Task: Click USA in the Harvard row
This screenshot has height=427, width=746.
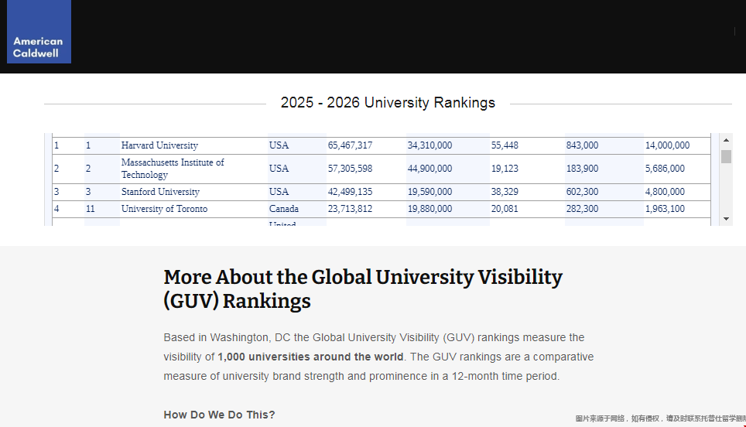Action: coord(279,145)
